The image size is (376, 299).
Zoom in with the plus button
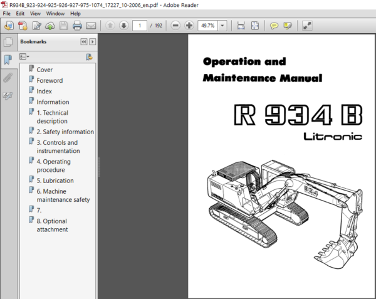pos(189,26)
